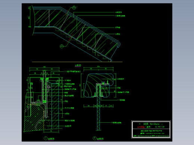Click the section marker circle below the stair stringer
The width and height of the screenshot is (194, 145).
(62, 46)
